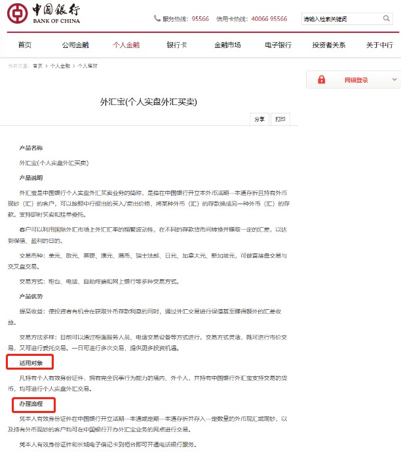Click the 打印 button
The width and height of the screenshot is (401, 453).
pyautogui.click(x=280, y=119)
